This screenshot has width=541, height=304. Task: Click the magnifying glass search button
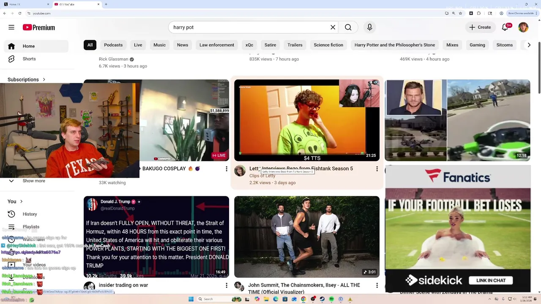tap(348, 27)
